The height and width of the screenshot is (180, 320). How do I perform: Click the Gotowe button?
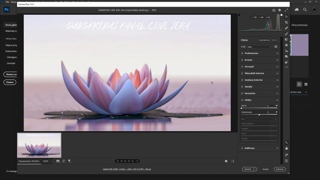279,169
